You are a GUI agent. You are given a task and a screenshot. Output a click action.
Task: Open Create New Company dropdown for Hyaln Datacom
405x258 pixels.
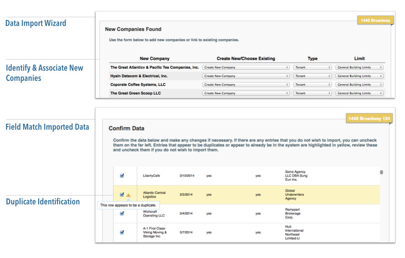click(x=246, y=76)
